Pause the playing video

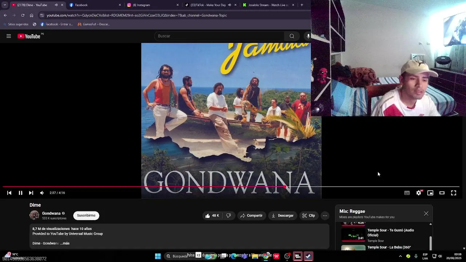[x=20, y=193]
